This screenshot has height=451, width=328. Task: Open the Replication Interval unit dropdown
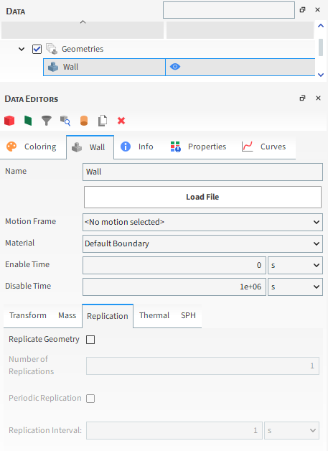[292, 430]
